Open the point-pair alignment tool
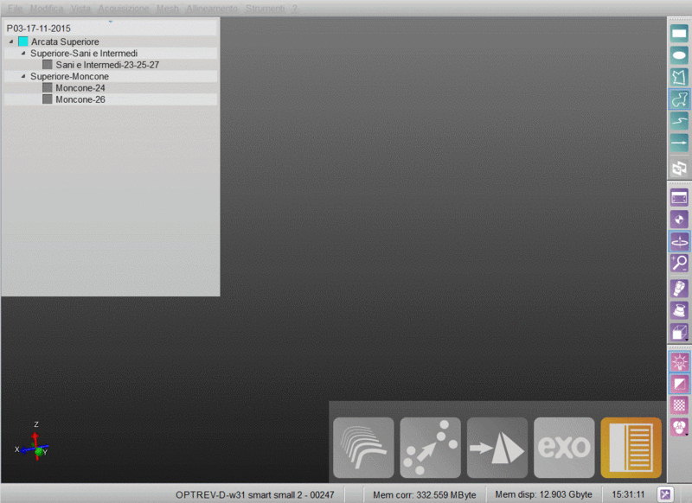 tap(430, 447)
